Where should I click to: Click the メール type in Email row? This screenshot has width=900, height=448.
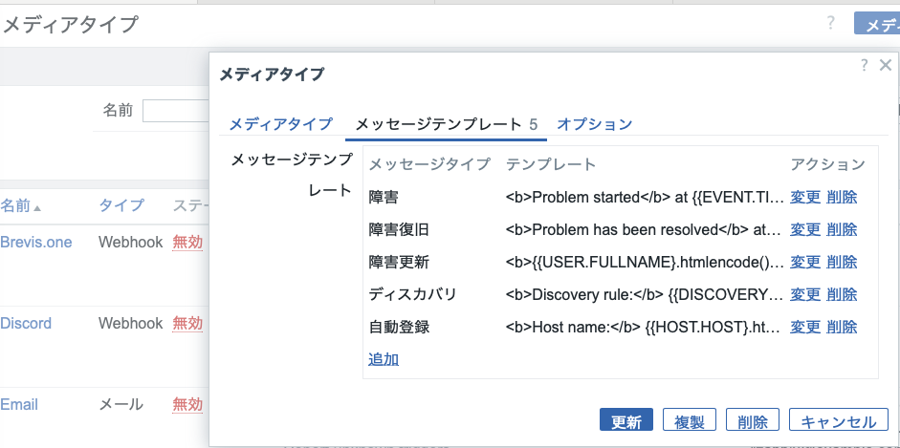tap(121, 405)
